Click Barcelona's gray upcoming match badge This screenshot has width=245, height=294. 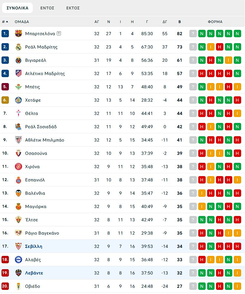[x=193, y=34]
